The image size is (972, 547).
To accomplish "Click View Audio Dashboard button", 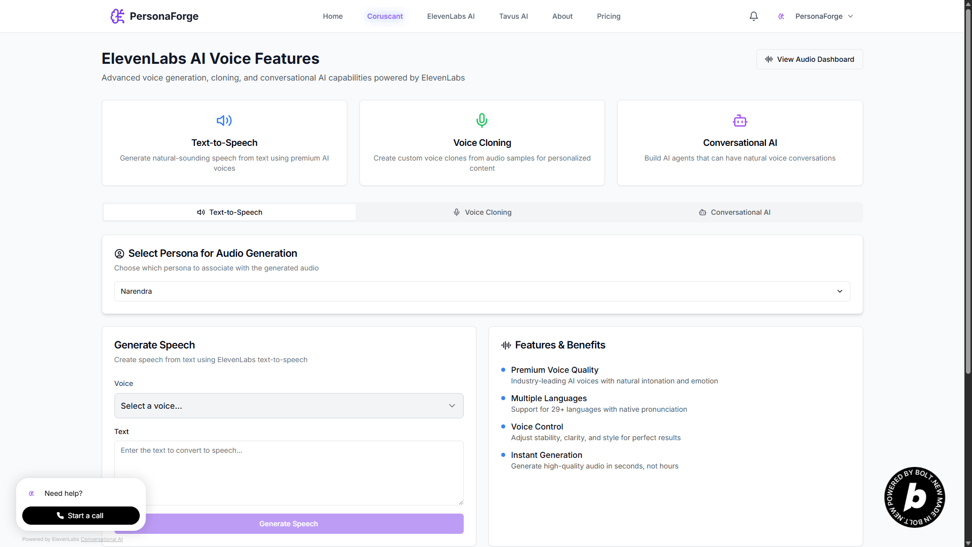I will [809, 59].
